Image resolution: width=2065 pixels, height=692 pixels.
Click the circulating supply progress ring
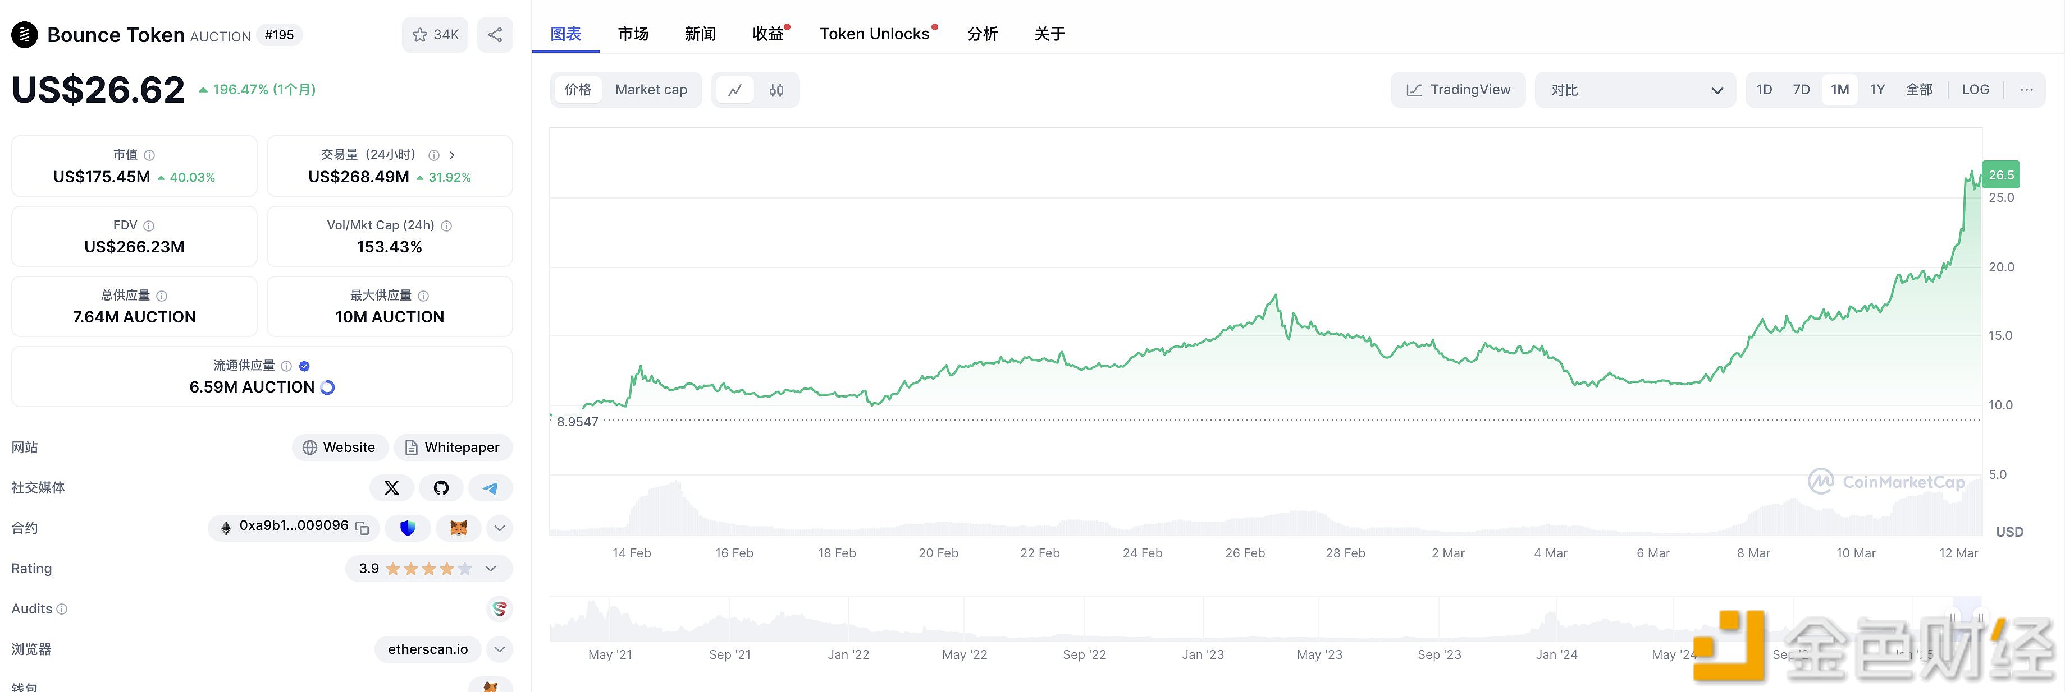[327, 387]
